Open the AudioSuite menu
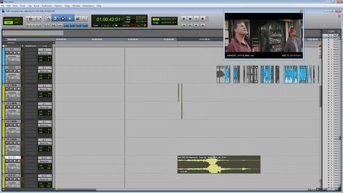The width and height of the screenshot is (343, 193). [x=47, y=6]
